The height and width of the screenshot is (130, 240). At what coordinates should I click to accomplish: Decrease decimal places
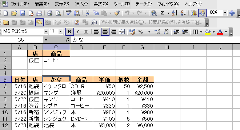[x=166, y=32]
